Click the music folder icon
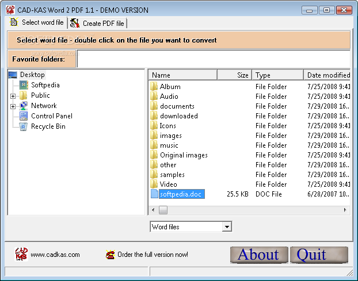This screenshot has height=281, width=358. 154,145
